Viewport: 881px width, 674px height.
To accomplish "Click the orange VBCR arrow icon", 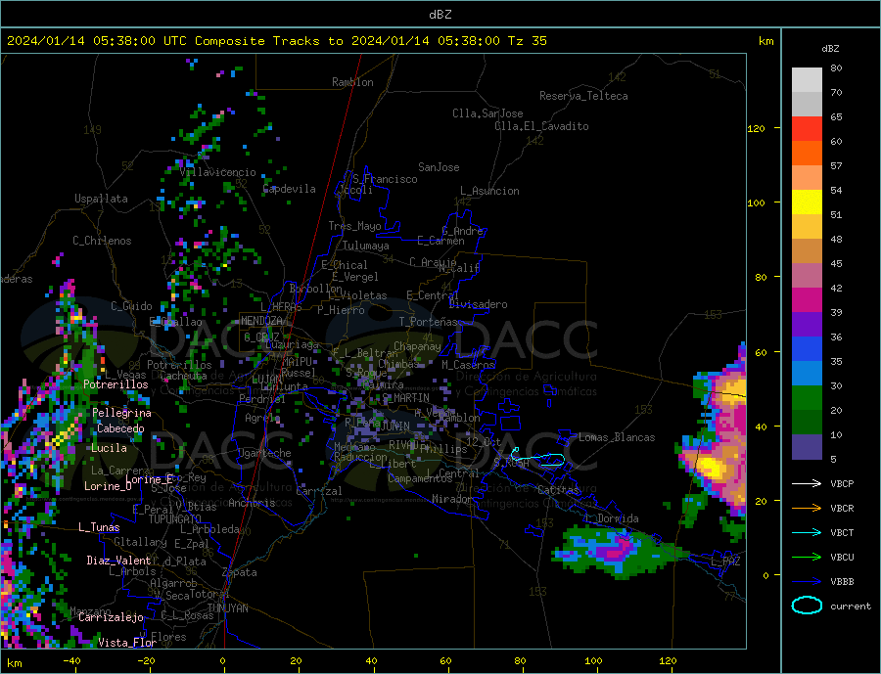I will (x=807, y=509).
